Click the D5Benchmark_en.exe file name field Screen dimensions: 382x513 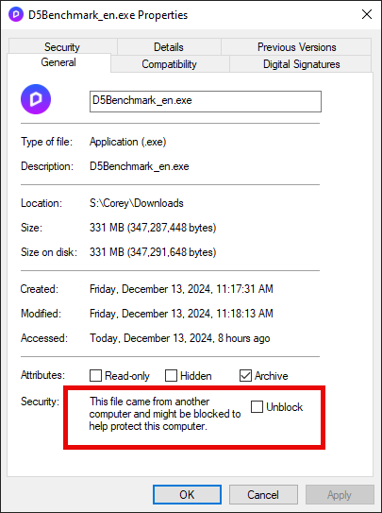206,101
